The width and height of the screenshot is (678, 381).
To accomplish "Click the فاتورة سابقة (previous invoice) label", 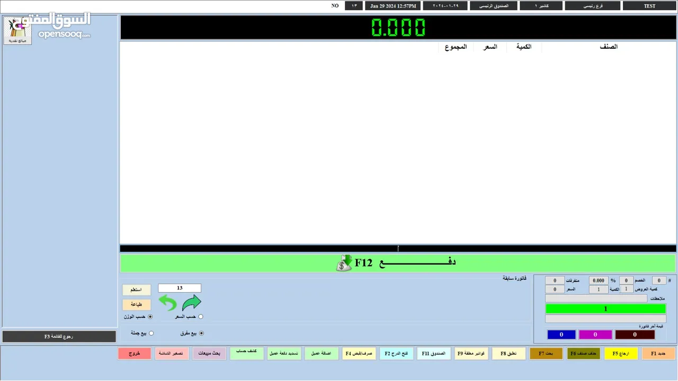I will click(x=514, y=278).
